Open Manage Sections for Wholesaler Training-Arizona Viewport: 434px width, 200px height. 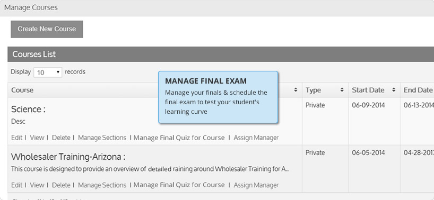(102, 185)
